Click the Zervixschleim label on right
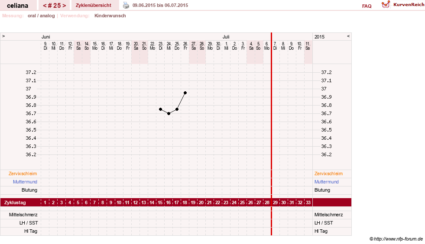Image resolution: width=425 pixels, height=244 pixels. tap(328, 173)
